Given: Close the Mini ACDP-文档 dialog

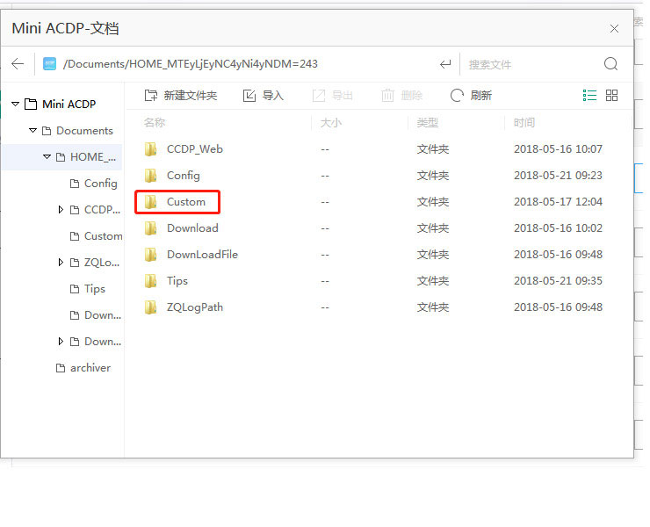Looking at the screenshot, I should (x=614, y=29).
